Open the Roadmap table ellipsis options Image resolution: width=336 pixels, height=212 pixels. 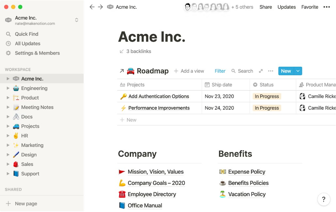(270, 71)
